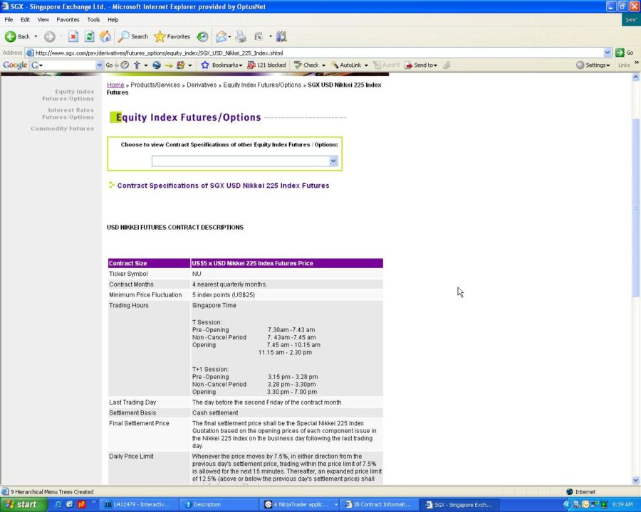Click the last IE toolbar icon
Viewport: 641px width, 512px height.
coord(281,37)
